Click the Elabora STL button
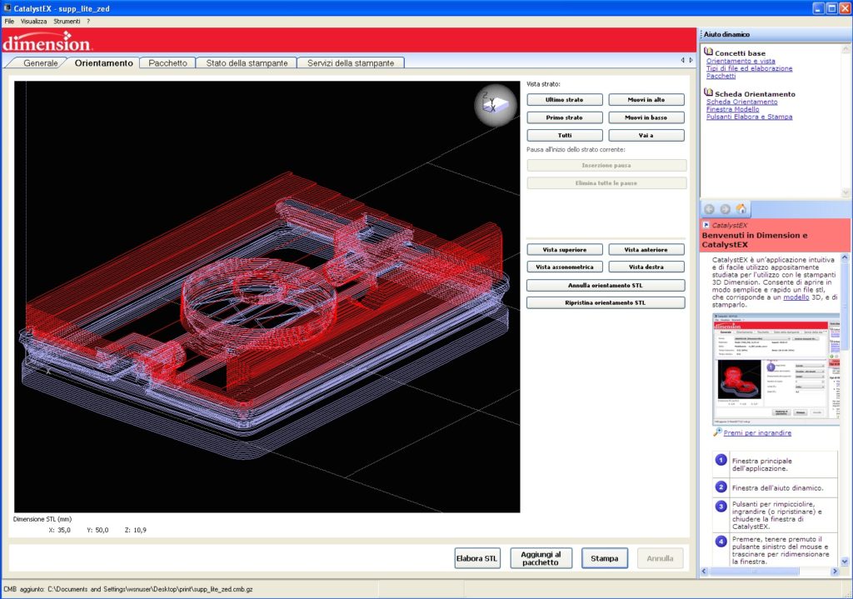The image size is (853, 599). tap(476, 559)
